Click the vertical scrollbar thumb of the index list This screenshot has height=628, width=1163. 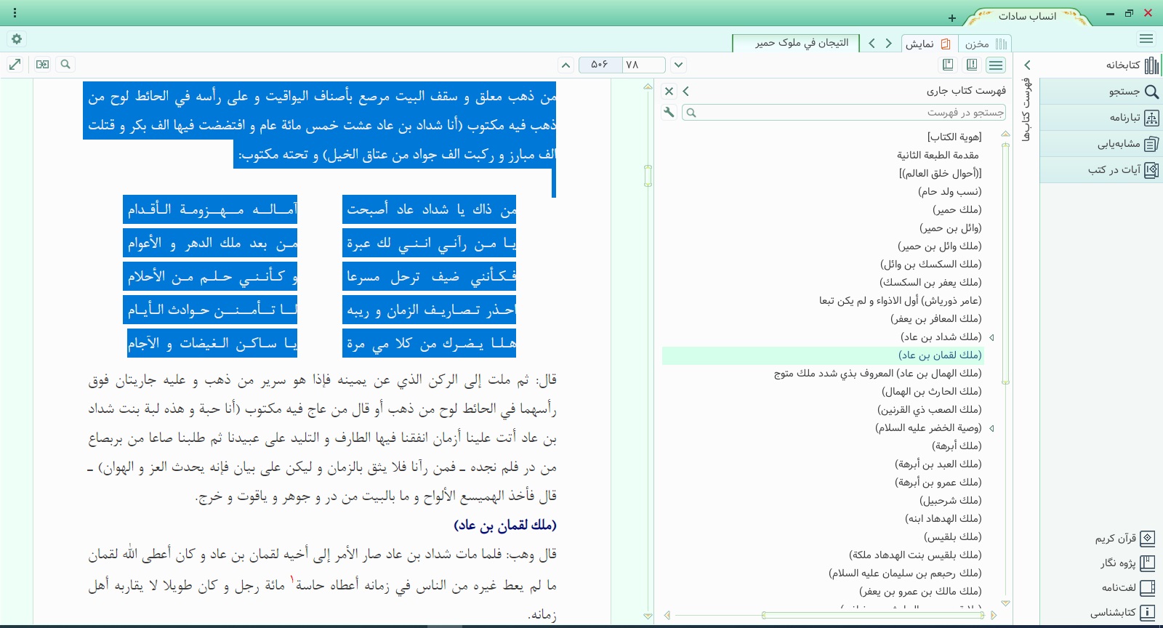pyautogui.click(x=1006, y=264)
